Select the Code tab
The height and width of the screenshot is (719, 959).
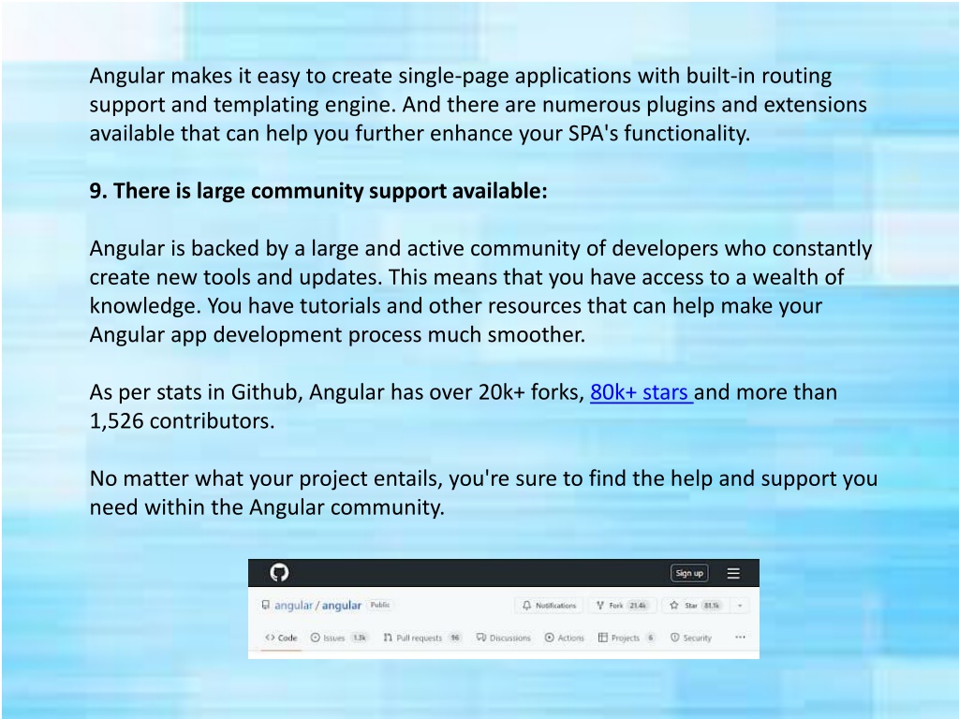281,638
